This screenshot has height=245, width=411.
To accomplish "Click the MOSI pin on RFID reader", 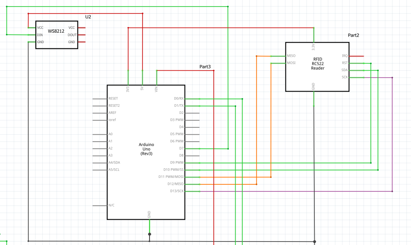I will (x=291, y=63).
